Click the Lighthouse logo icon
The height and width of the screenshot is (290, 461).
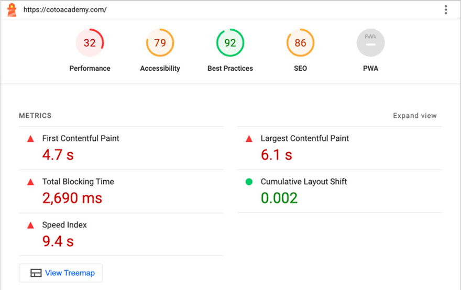click(12, 10)
